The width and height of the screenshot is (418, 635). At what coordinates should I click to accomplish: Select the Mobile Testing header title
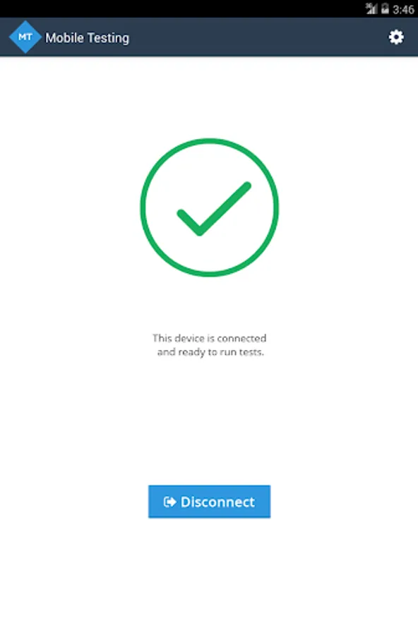[87, 38]
